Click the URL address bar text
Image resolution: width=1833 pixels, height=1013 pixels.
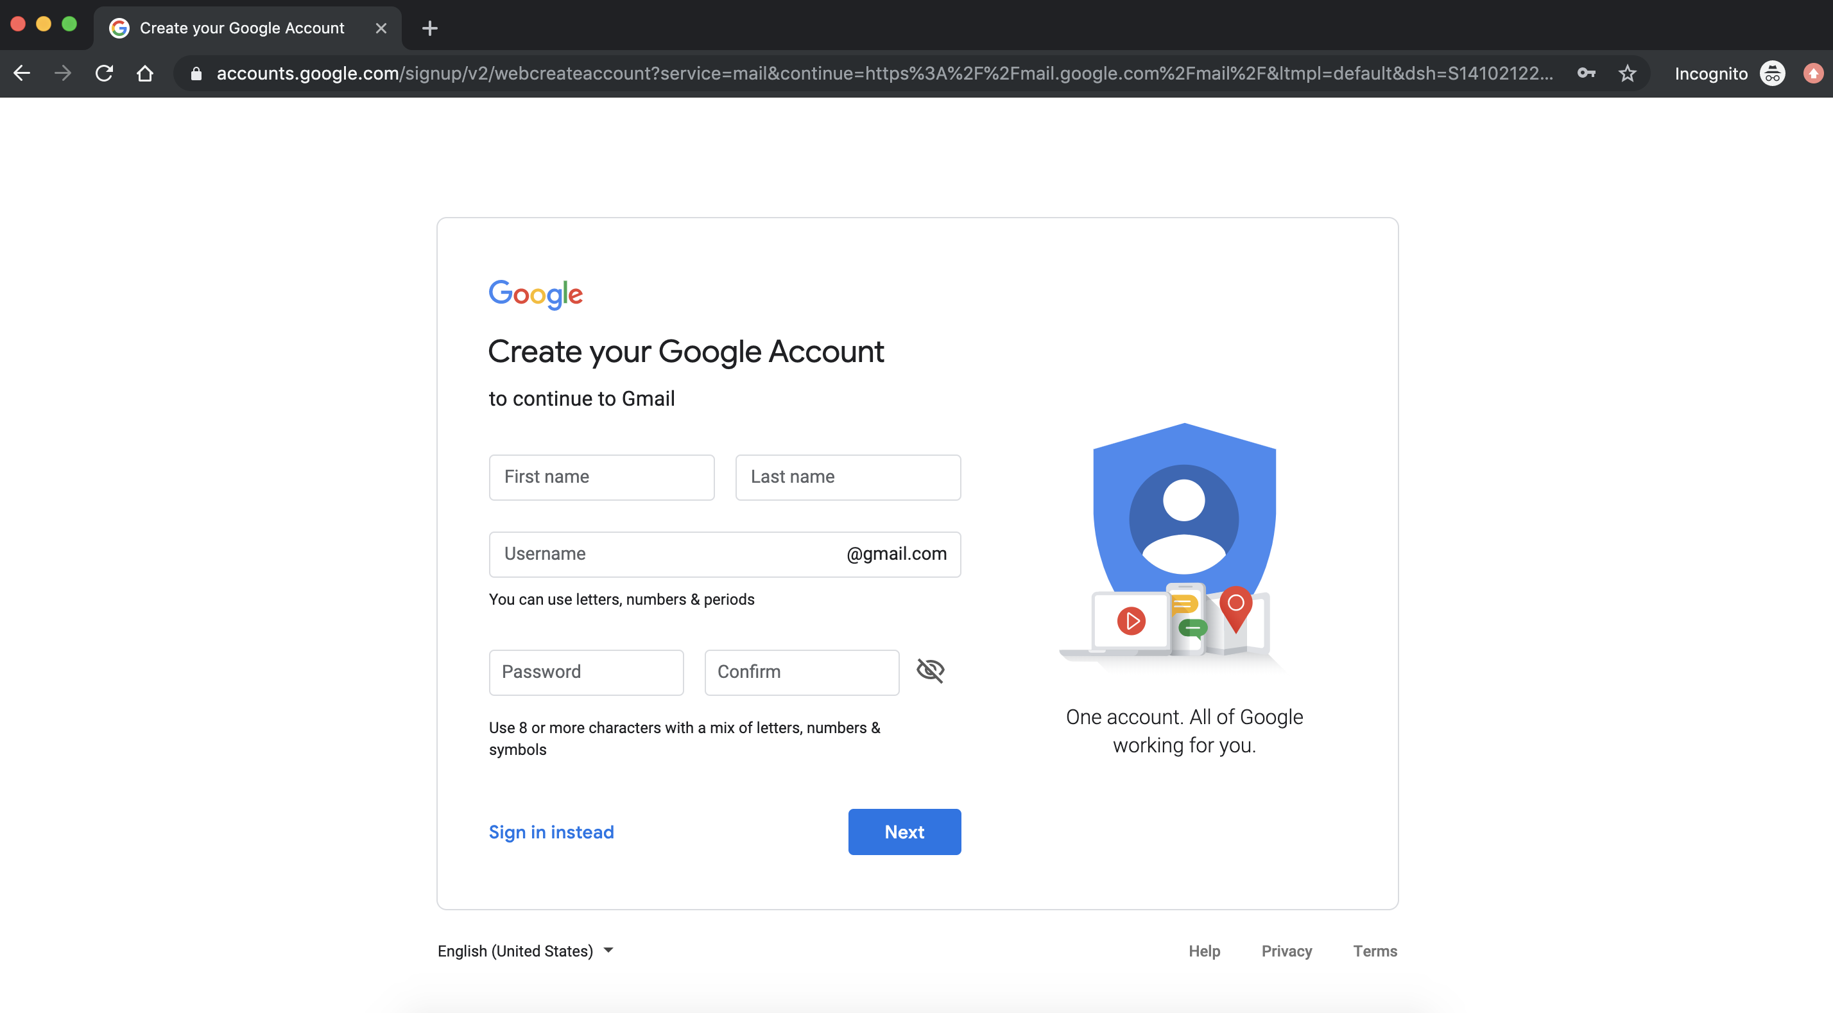click(x=884, y=73)
